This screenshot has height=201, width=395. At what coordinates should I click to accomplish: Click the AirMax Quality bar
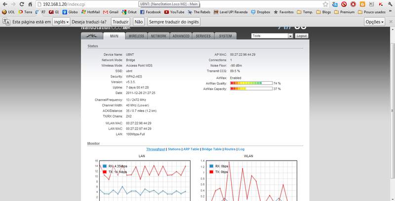(x=251, y=83)
